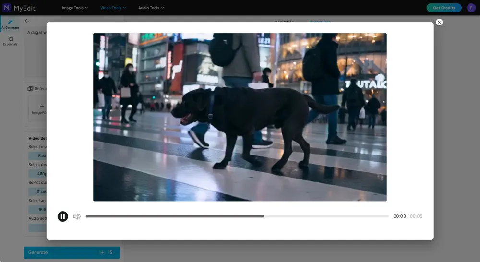The height and width of the screenshot is (262, 480).
Task: Select the AI Generate sidebar tab
Action: point(10,24)
